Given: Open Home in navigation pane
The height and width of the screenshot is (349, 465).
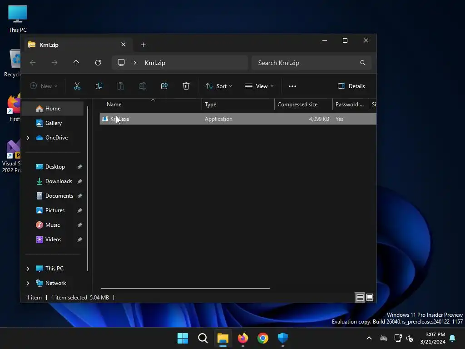Looking at the screenshot, I should click(53, 109).
